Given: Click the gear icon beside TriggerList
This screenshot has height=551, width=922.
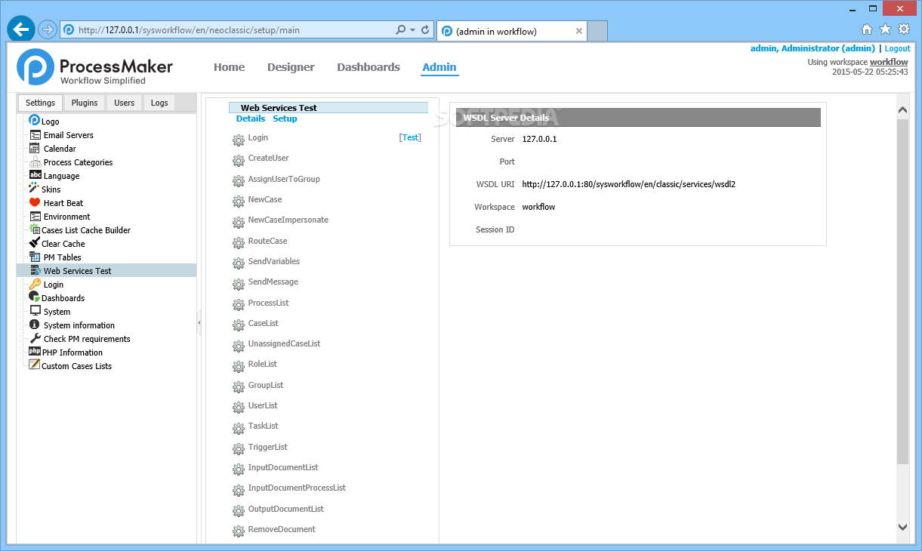Looking at the screenshot, I should pos(239,448).
